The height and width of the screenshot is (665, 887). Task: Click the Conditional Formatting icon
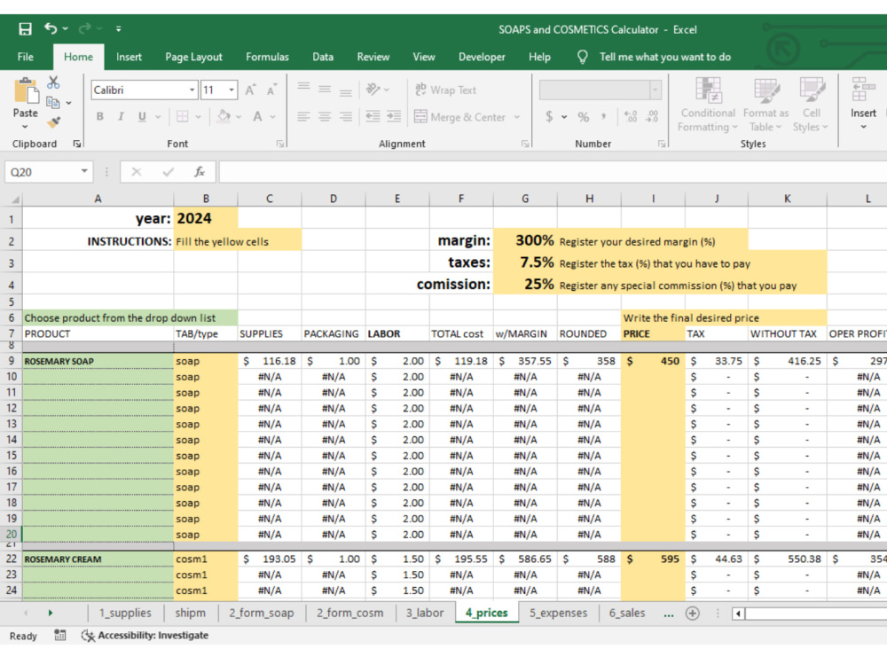tap(708, 106)
